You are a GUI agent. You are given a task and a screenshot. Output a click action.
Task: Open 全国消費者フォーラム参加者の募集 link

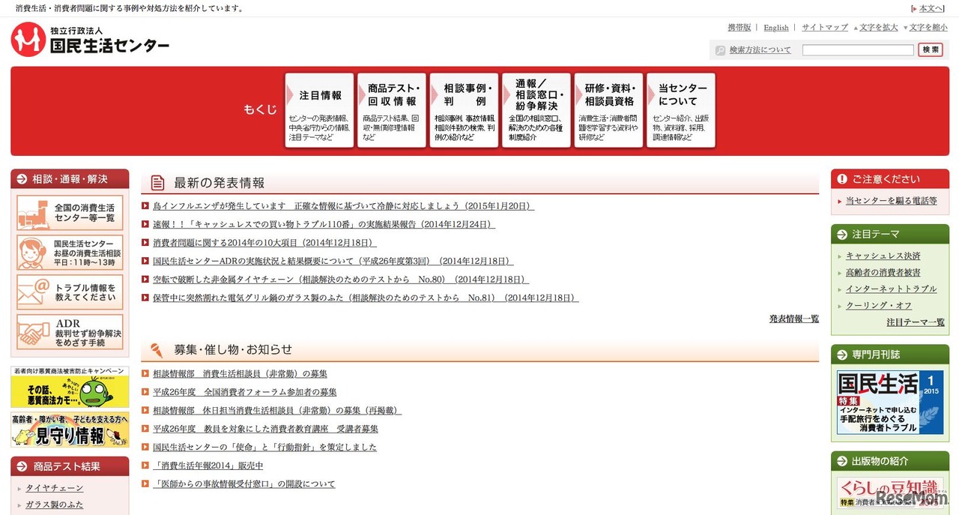245,392
